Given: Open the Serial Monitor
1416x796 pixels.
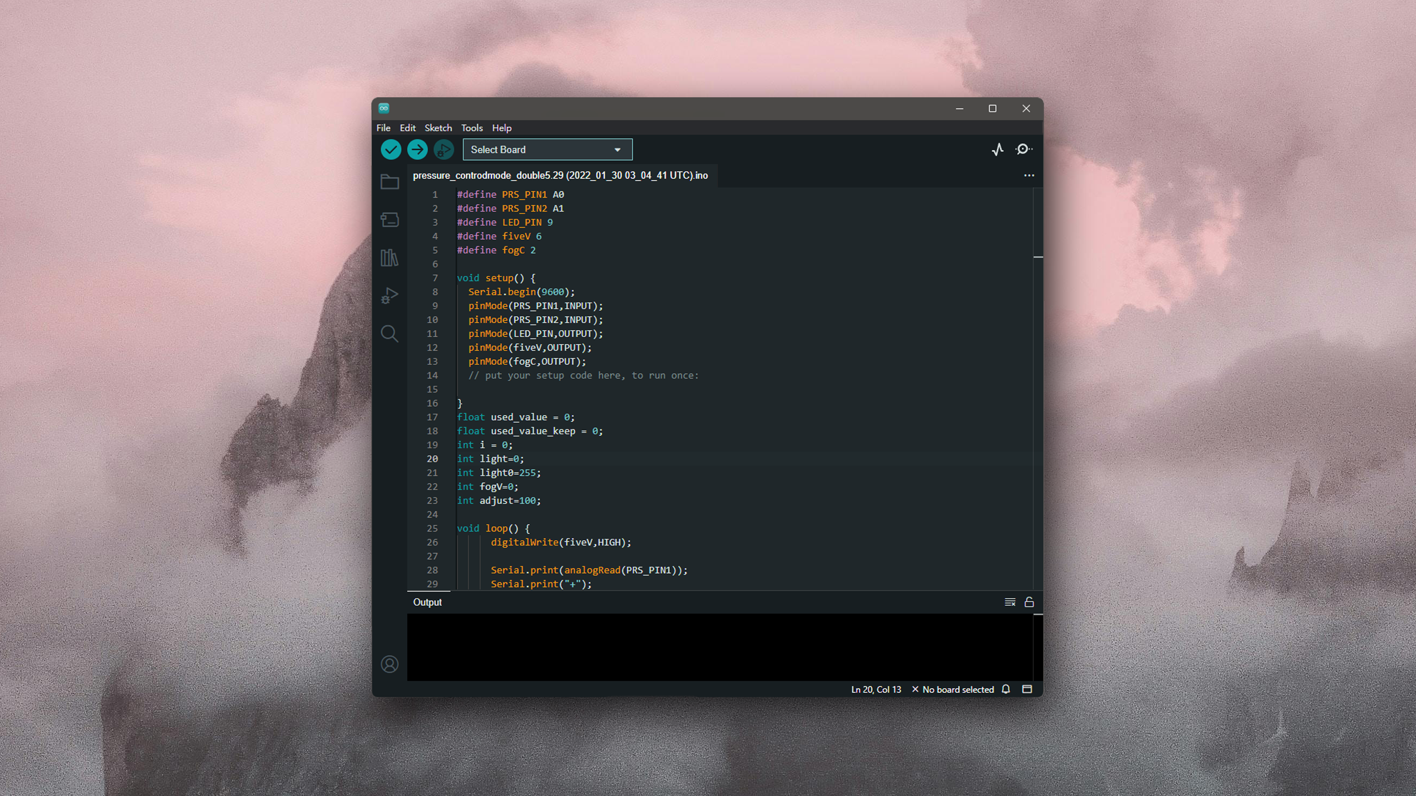Looking at the screenshot, I should click(1023, 149).
